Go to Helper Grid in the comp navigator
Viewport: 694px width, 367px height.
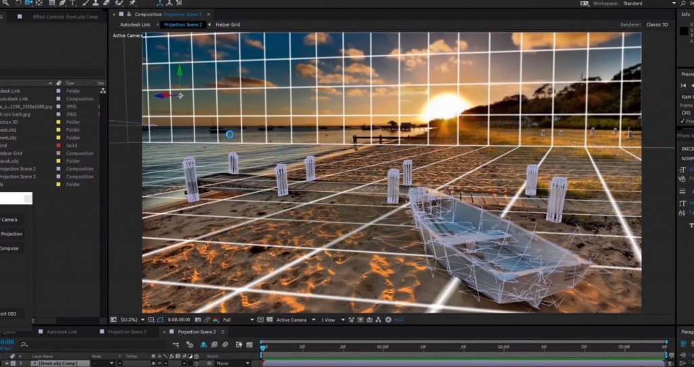click(x=228, y=24)
